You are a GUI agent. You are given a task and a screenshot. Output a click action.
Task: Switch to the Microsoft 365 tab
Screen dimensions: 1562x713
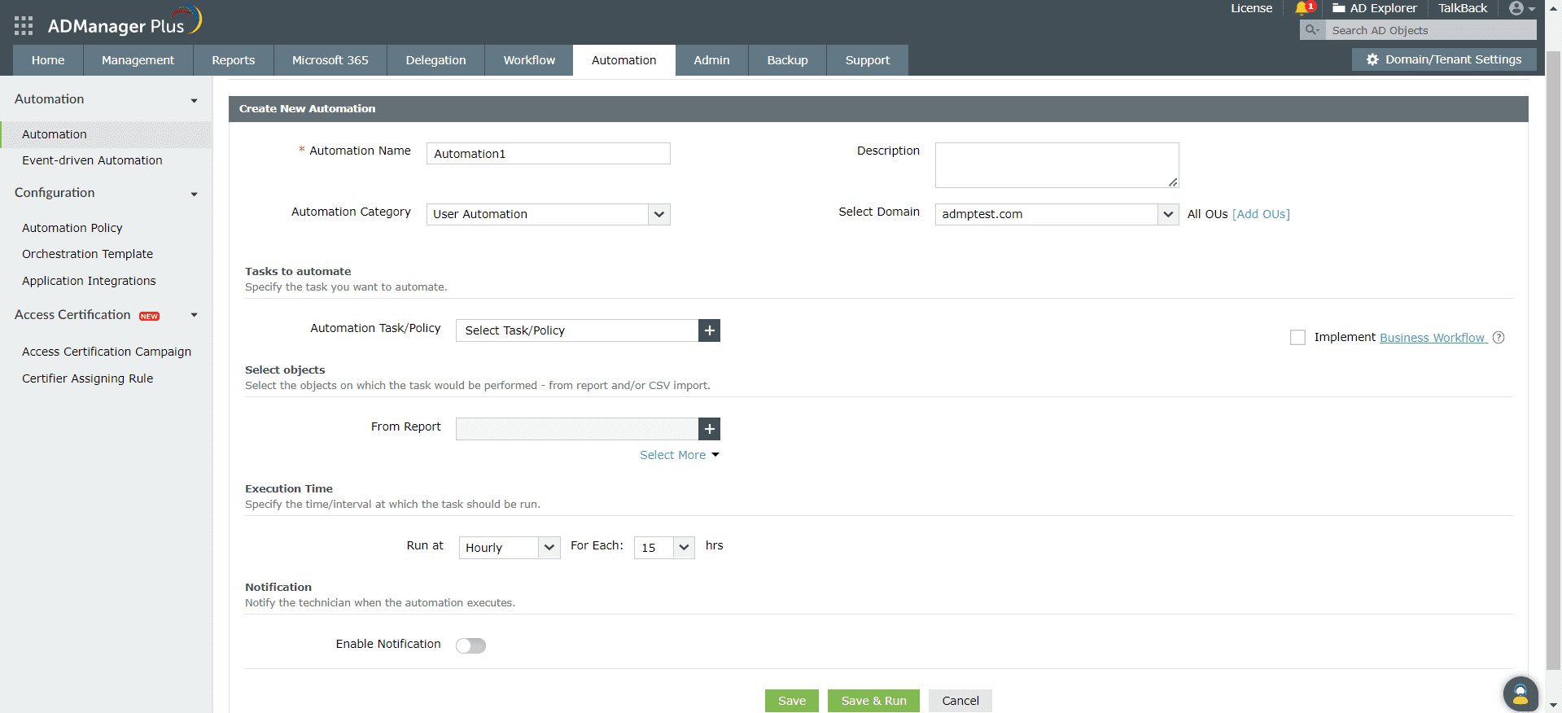tap(330, 60)
